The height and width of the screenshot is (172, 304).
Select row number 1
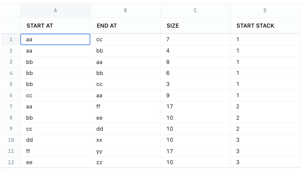pos(11,40)
